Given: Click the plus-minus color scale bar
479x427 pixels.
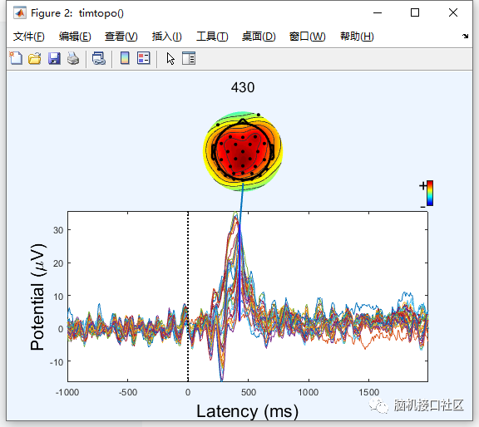Looking at the screenshot, I should point(430,193).
